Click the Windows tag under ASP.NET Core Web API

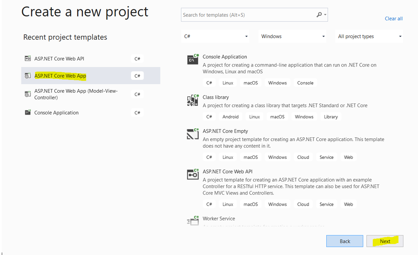[278, 204]
